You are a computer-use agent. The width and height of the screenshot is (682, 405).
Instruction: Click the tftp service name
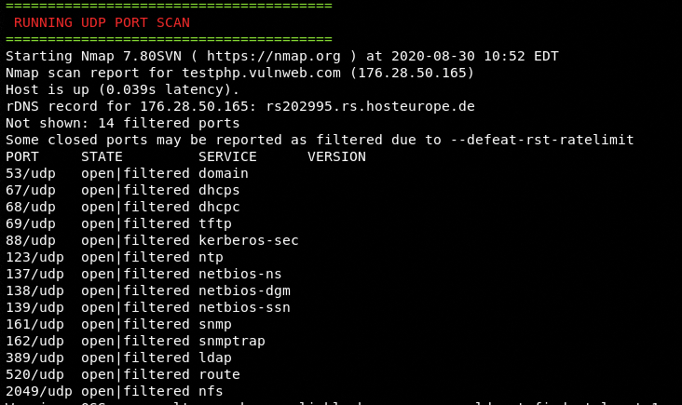tap(215, 223)
